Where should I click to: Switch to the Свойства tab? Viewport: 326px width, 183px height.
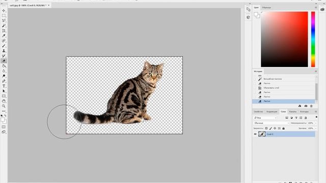click(258, 112)
